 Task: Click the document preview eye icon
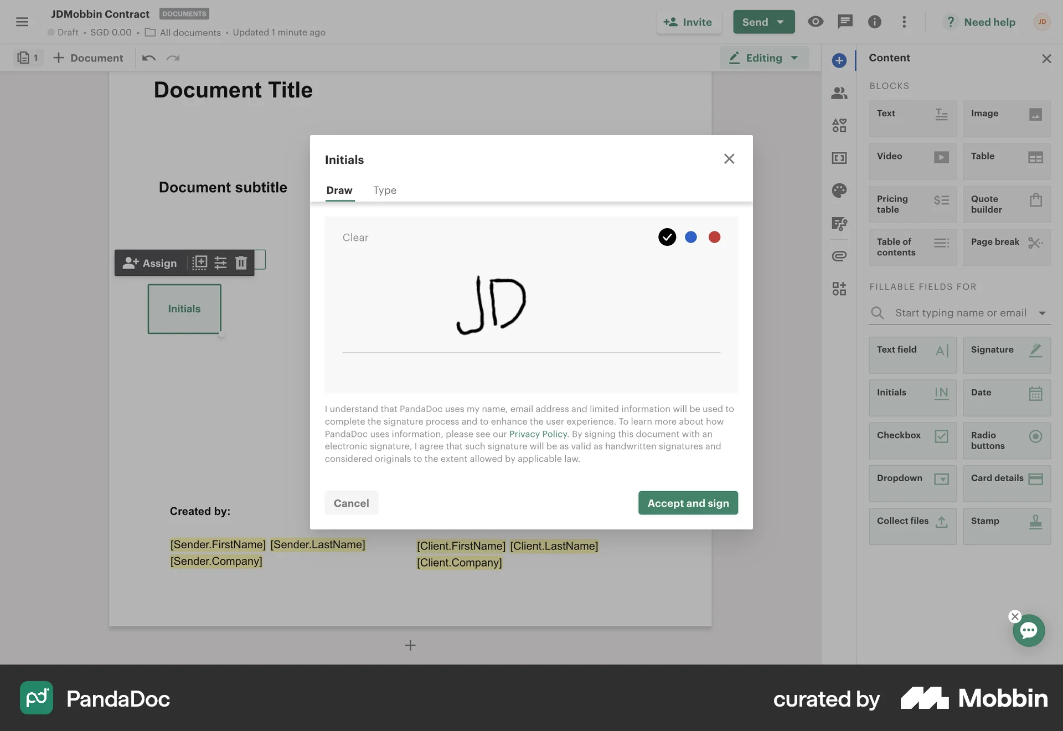815,22
